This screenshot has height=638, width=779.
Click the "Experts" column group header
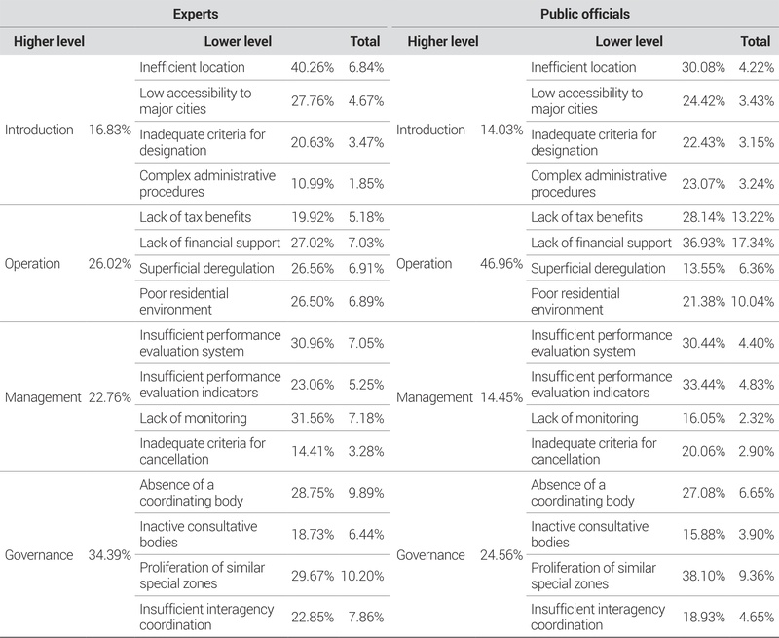pos(195,15)
